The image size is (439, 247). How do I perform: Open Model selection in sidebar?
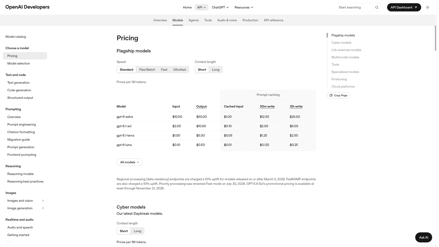19,64
